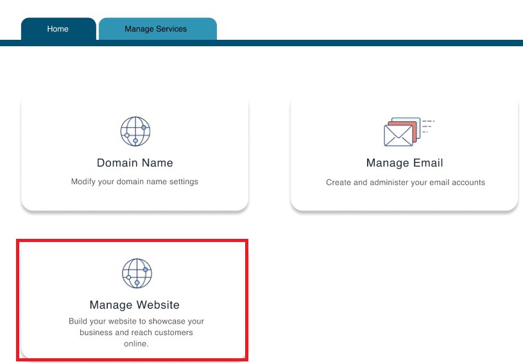Select the Manage Email heading

tap(404, 163)
